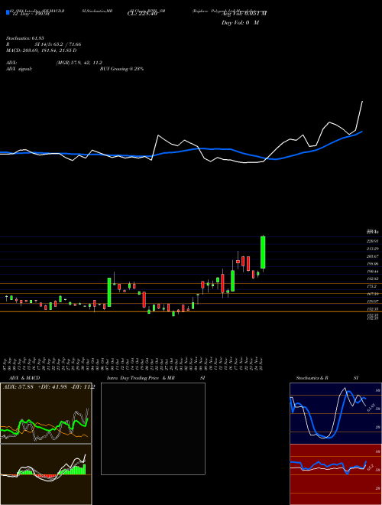Click the blue 12 Day SMA legend square
Viewport: 382px width, 505px height.
tap(8, 13)
